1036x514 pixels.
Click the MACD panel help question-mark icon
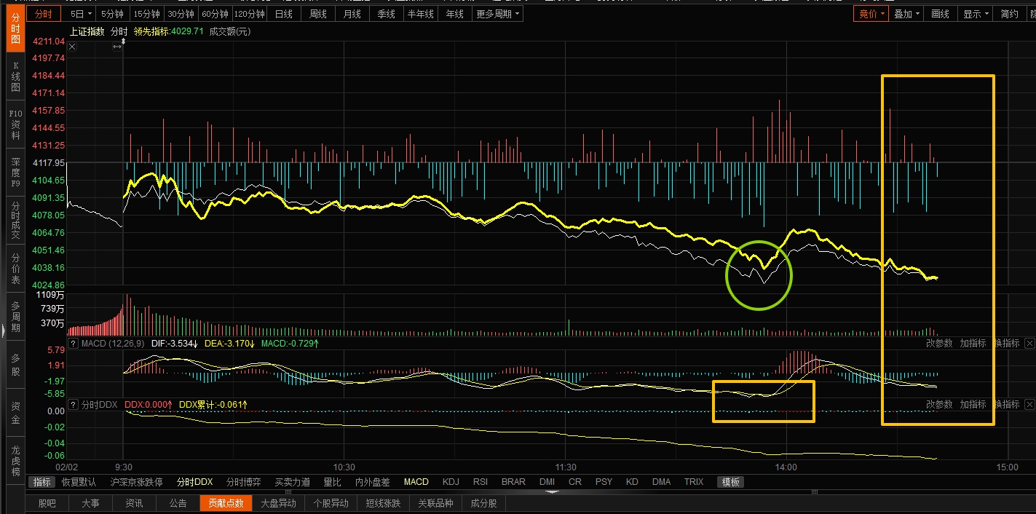click(x=73, y=343)
